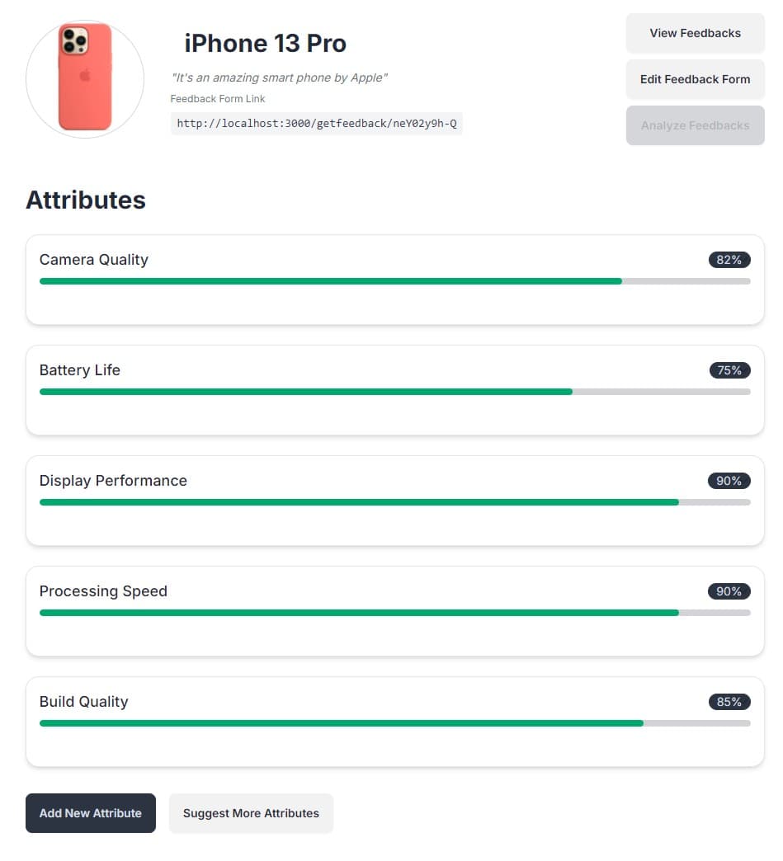The width and height of the screenshot is (783, 861).
Task: Click the Edit Feedback Form button
Action: tap(695, 79)
